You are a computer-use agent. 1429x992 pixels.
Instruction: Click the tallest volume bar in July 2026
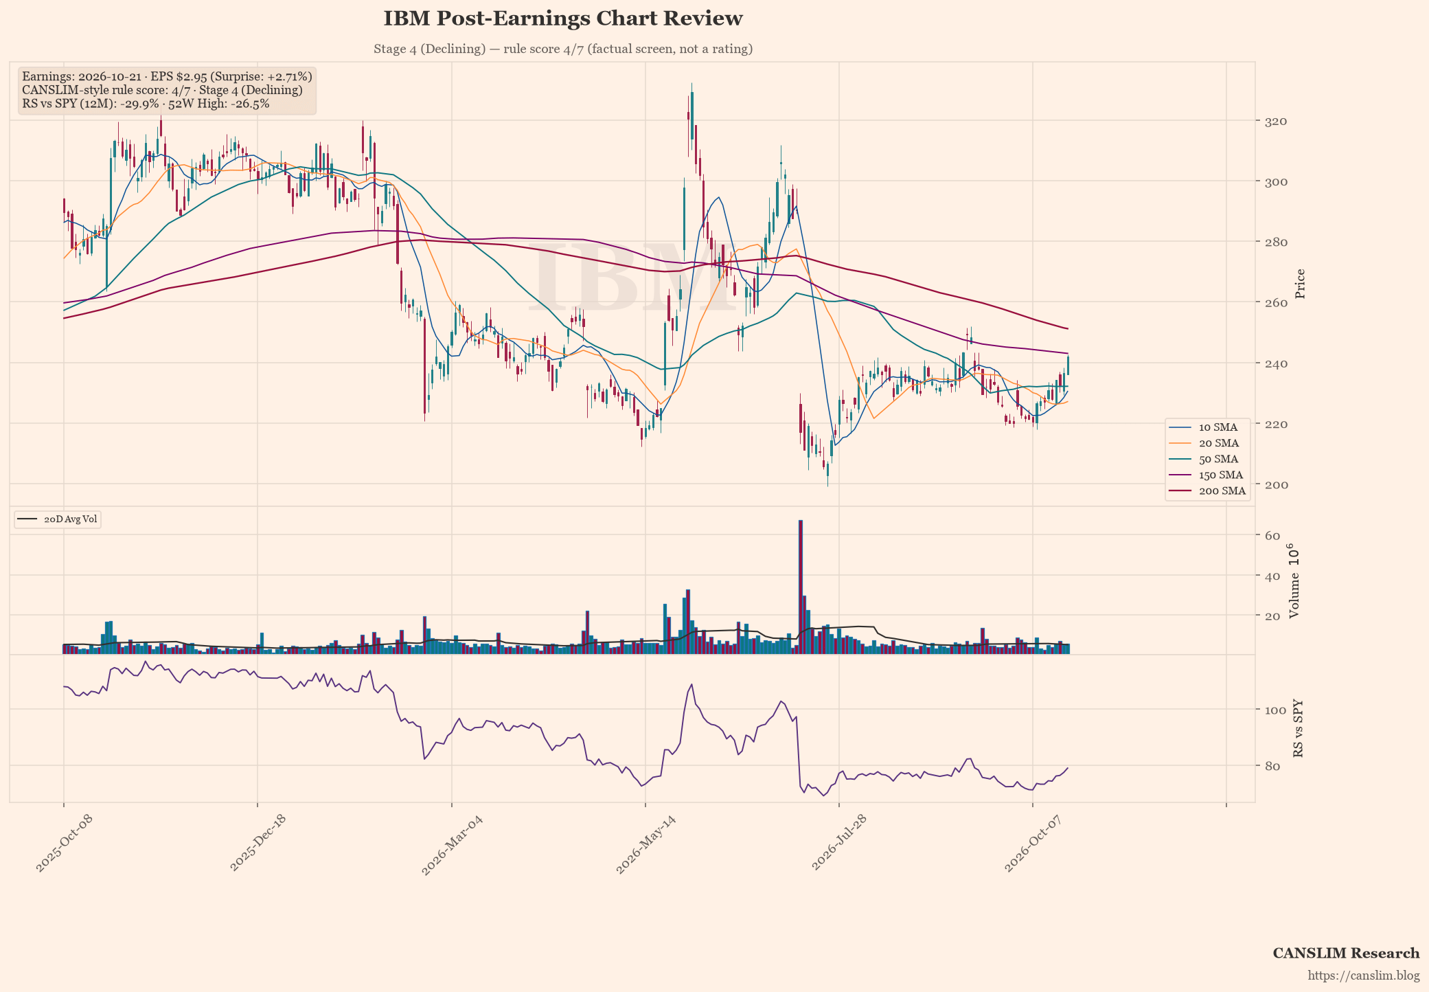[x=801, y=587]
